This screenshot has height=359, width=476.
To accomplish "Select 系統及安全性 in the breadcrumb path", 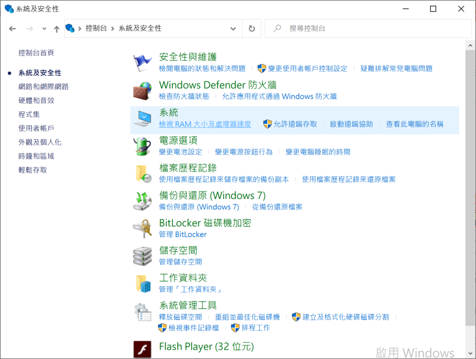I will click(x=140, y=28).
